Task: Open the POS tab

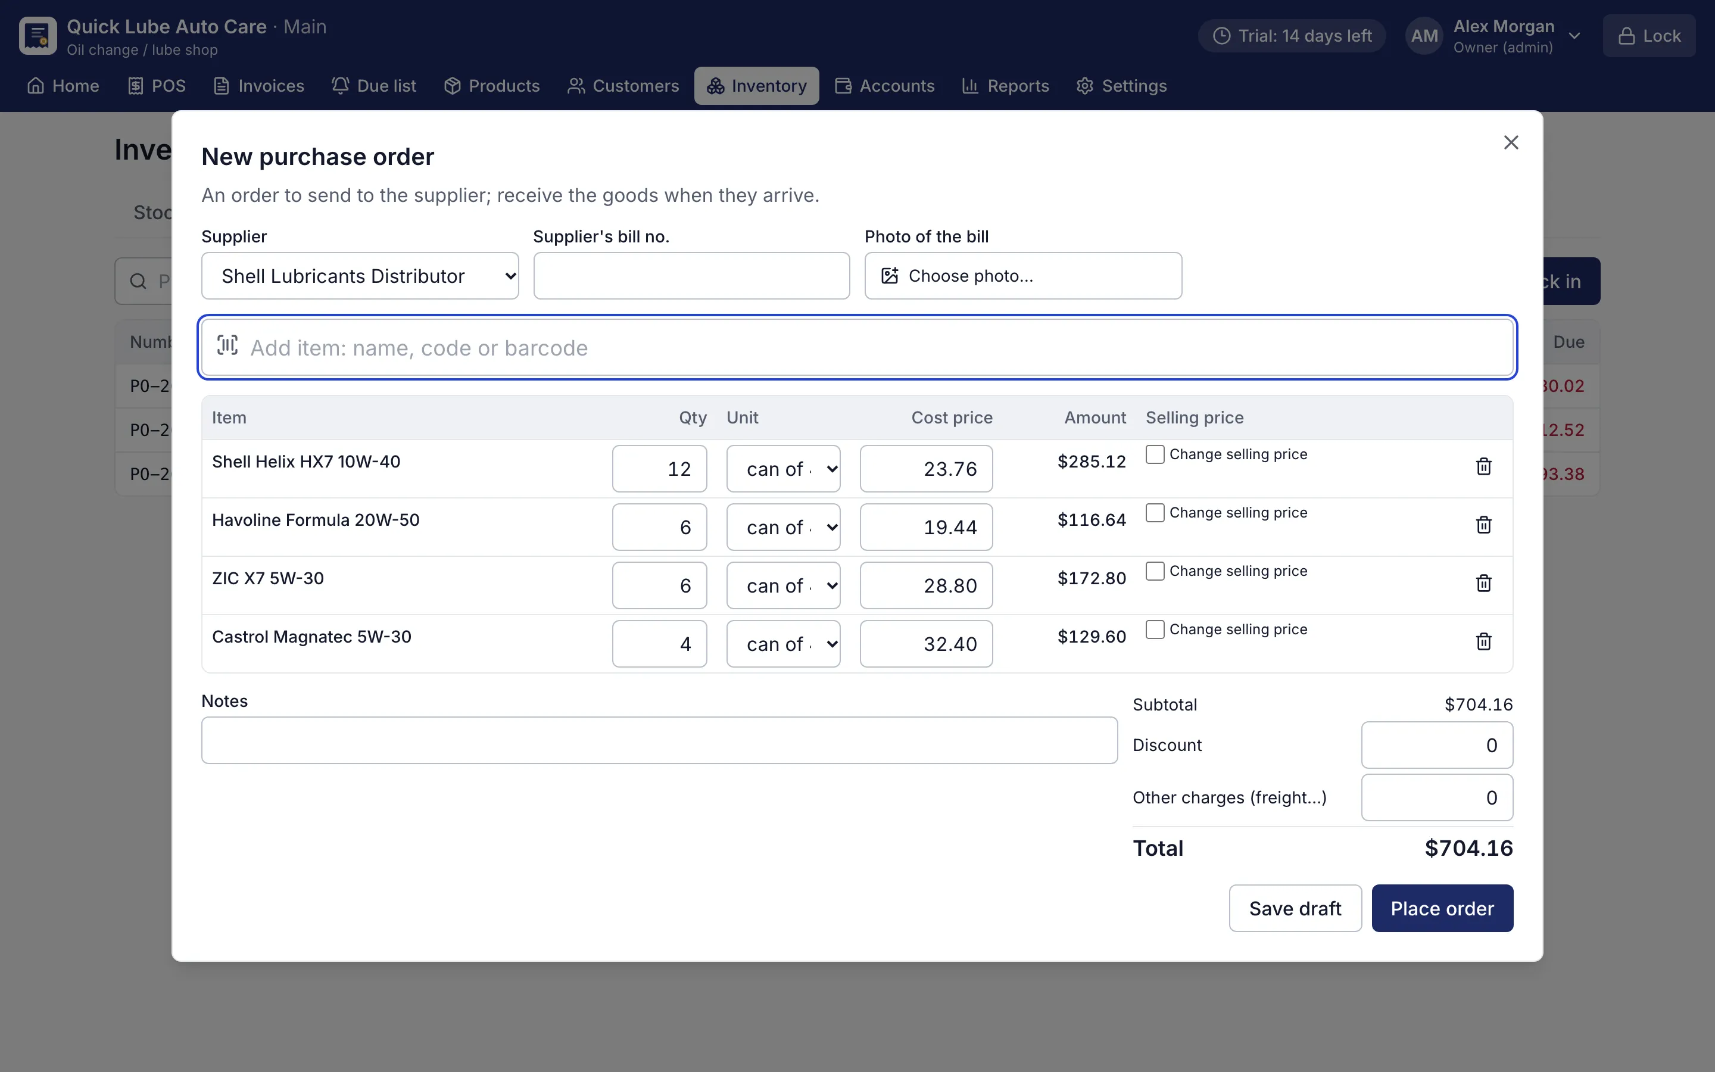Action: pos(157,86)
